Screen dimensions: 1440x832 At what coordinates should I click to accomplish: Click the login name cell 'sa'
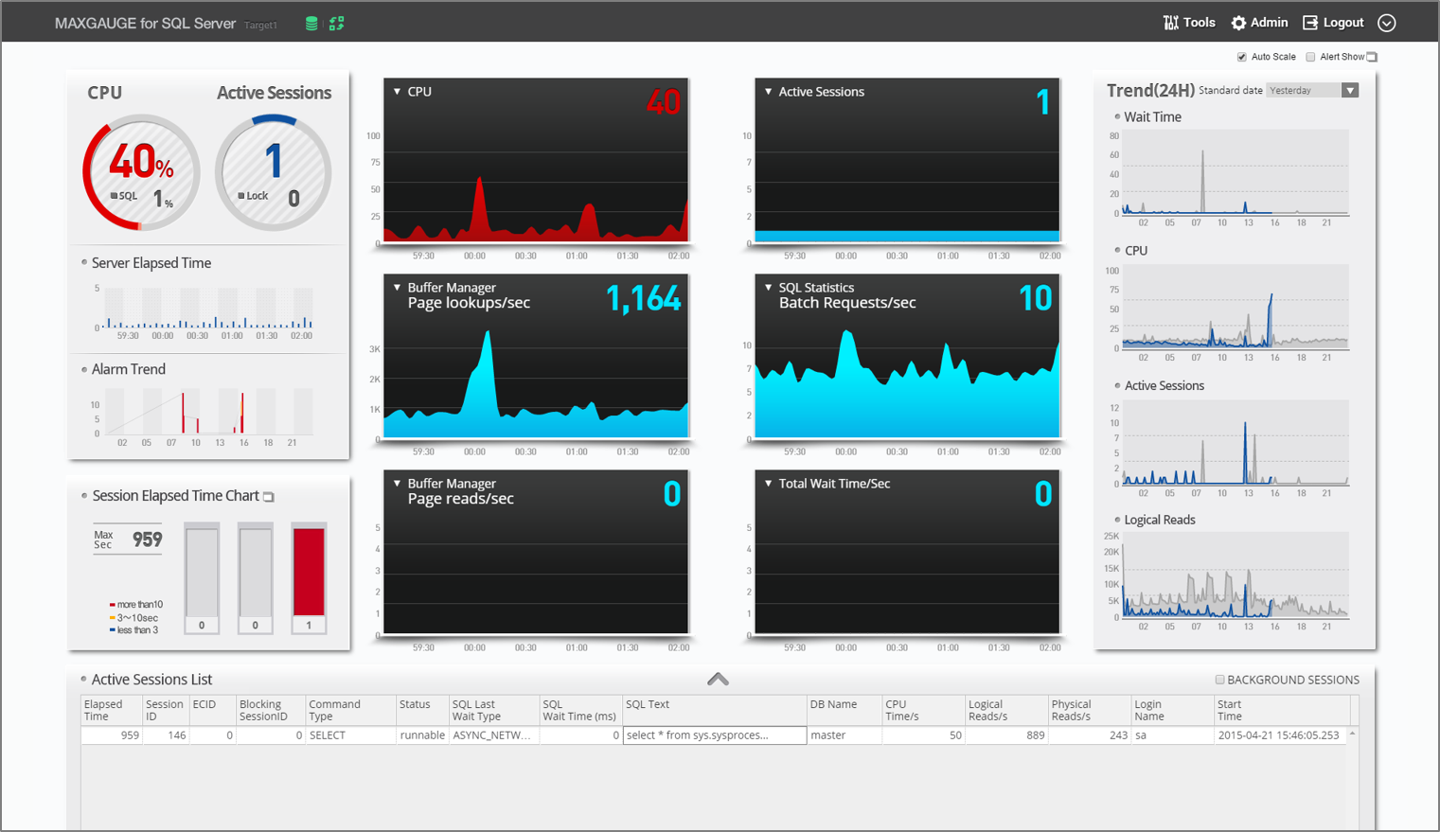coord(1172,735)
